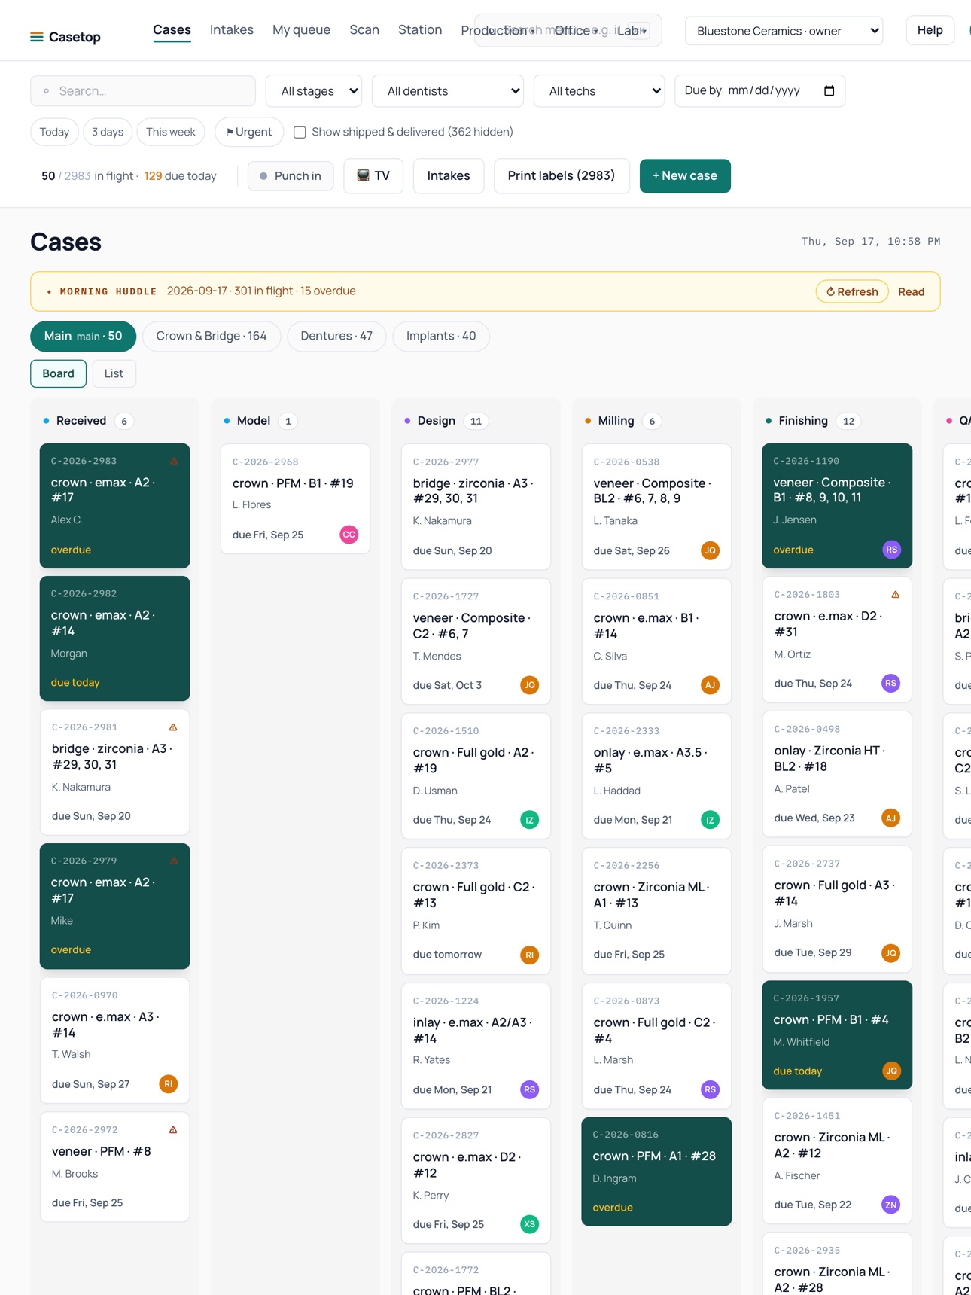Open Bluestone Ceramics owner account dropdown
The image size is (971, 1295).
tap(784, 31)
